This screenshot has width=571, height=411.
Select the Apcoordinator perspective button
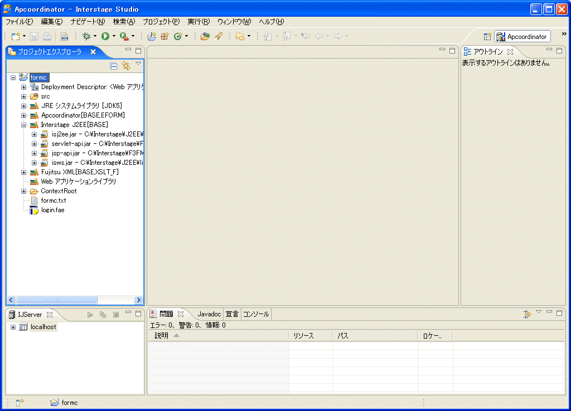click(x=522, y=36)
